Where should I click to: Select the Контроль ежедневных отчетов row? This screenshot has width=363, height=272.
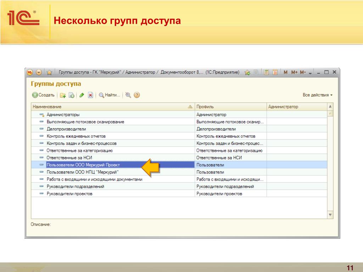point(179,136)
